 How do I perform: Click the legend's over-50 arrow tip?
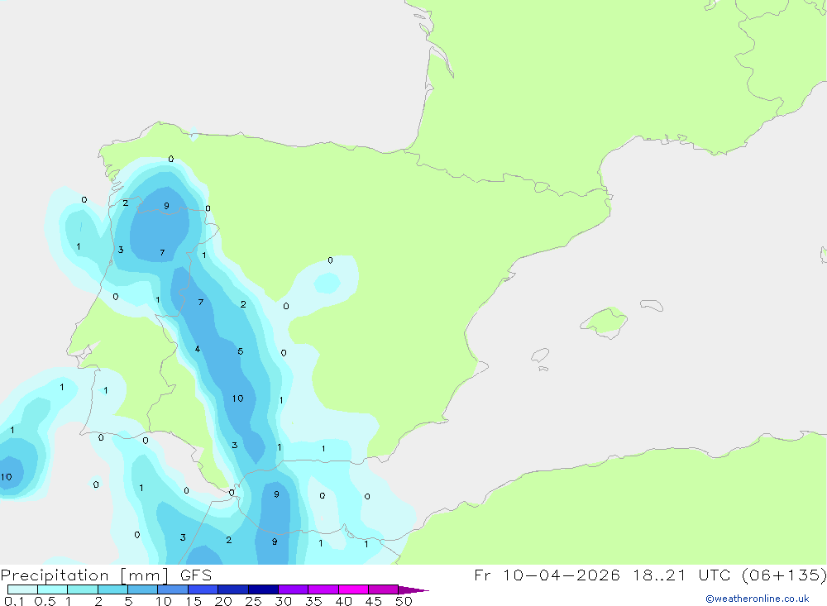pyautogui.click(x=413, y=590)
